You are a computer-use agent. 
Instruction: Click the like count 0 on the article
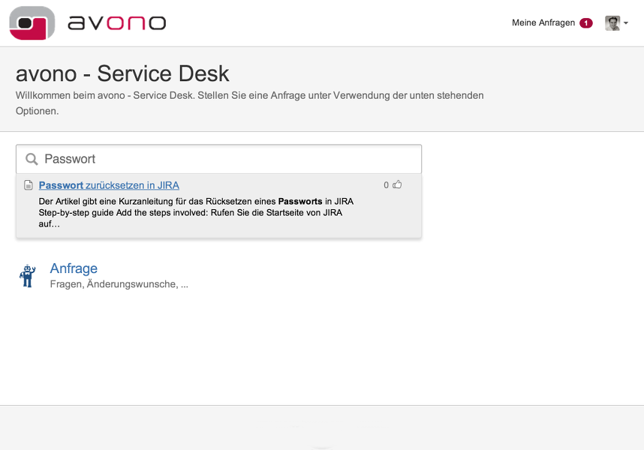(386, 185)
